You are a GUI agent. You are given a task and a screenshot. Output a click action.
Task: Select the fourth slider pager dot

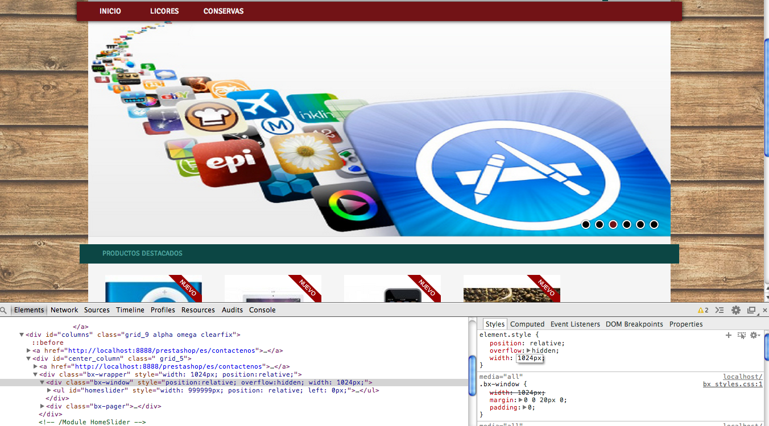click(627, 224)
